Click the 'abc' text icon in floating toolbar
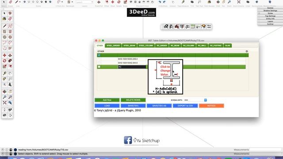 (209, 26)
